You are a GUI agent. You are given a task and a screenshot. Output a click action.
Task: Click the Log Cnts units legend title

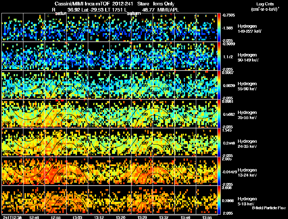click(265, 6)
